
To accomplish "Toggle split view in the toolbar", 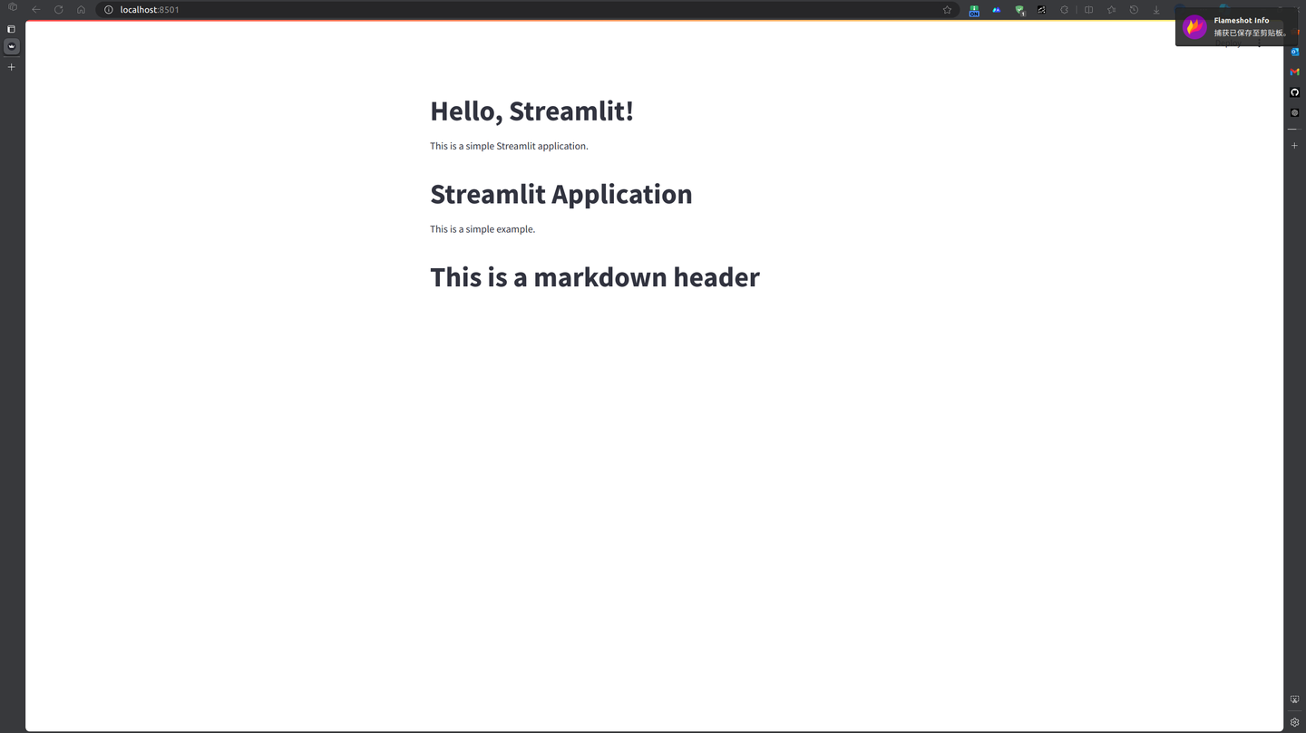I will click(1088, 9).
